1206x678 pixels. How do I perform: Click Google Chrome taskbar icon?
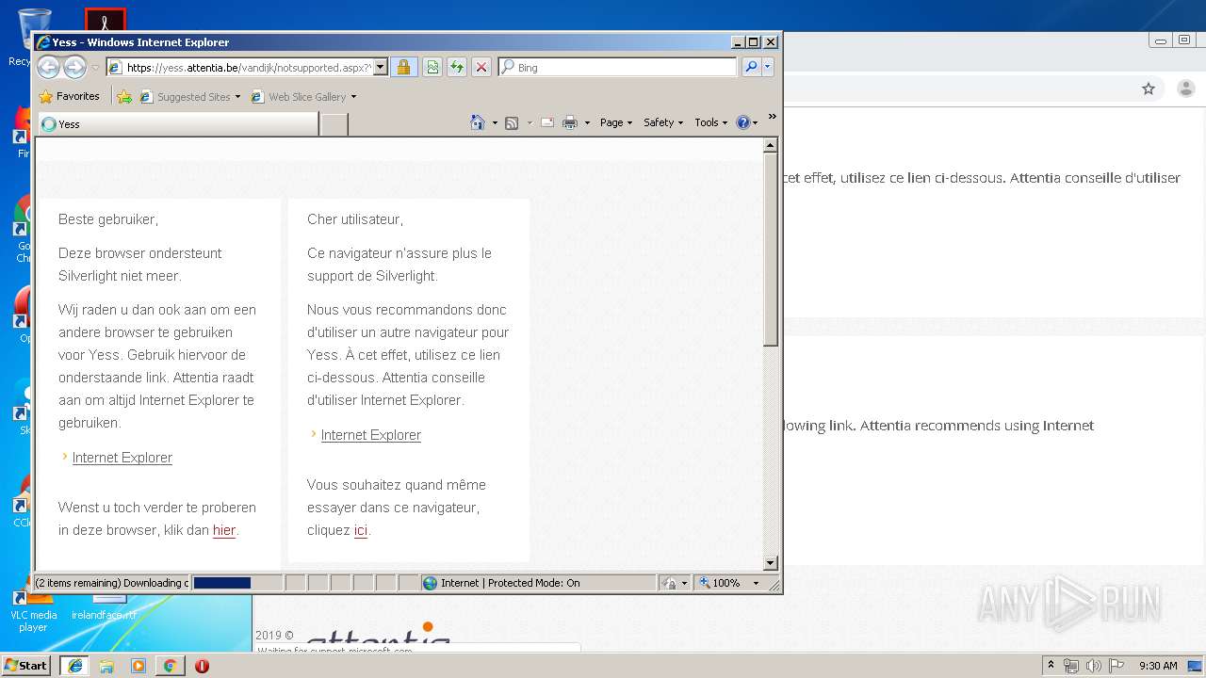170,666
